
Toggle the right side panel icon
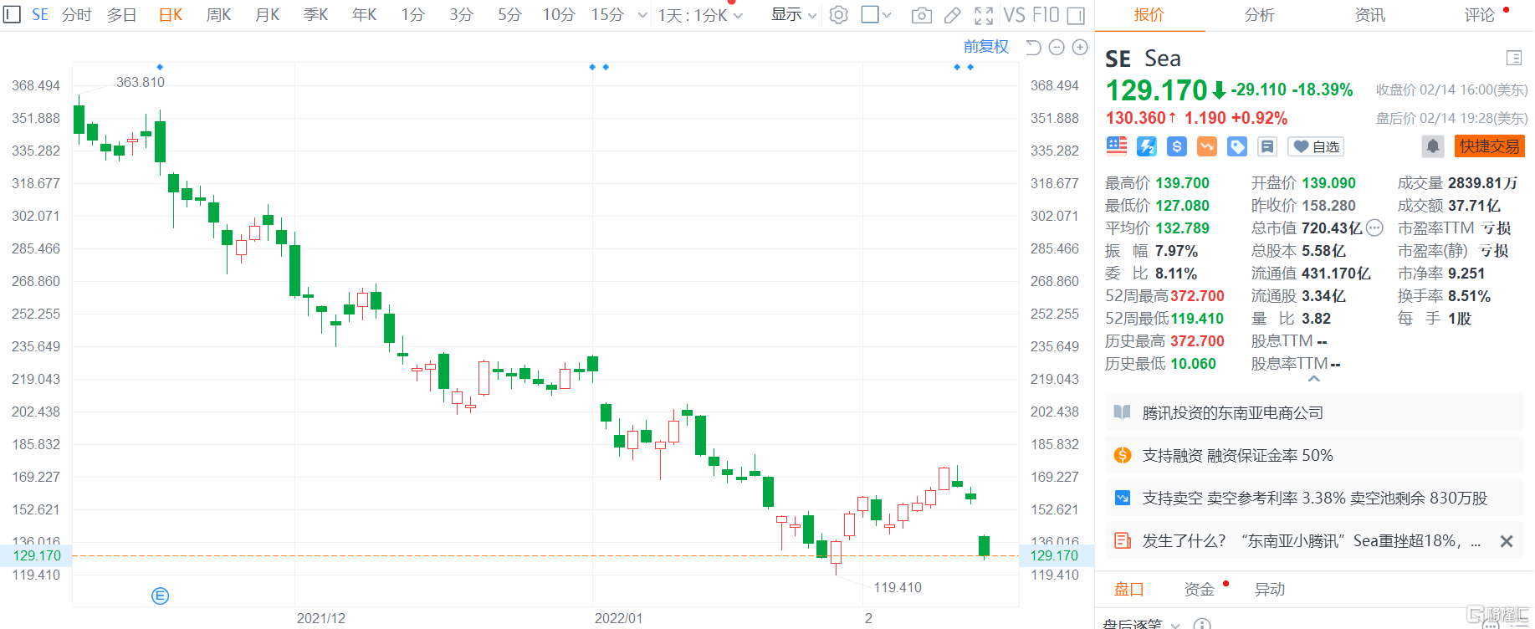point(1077,15)
